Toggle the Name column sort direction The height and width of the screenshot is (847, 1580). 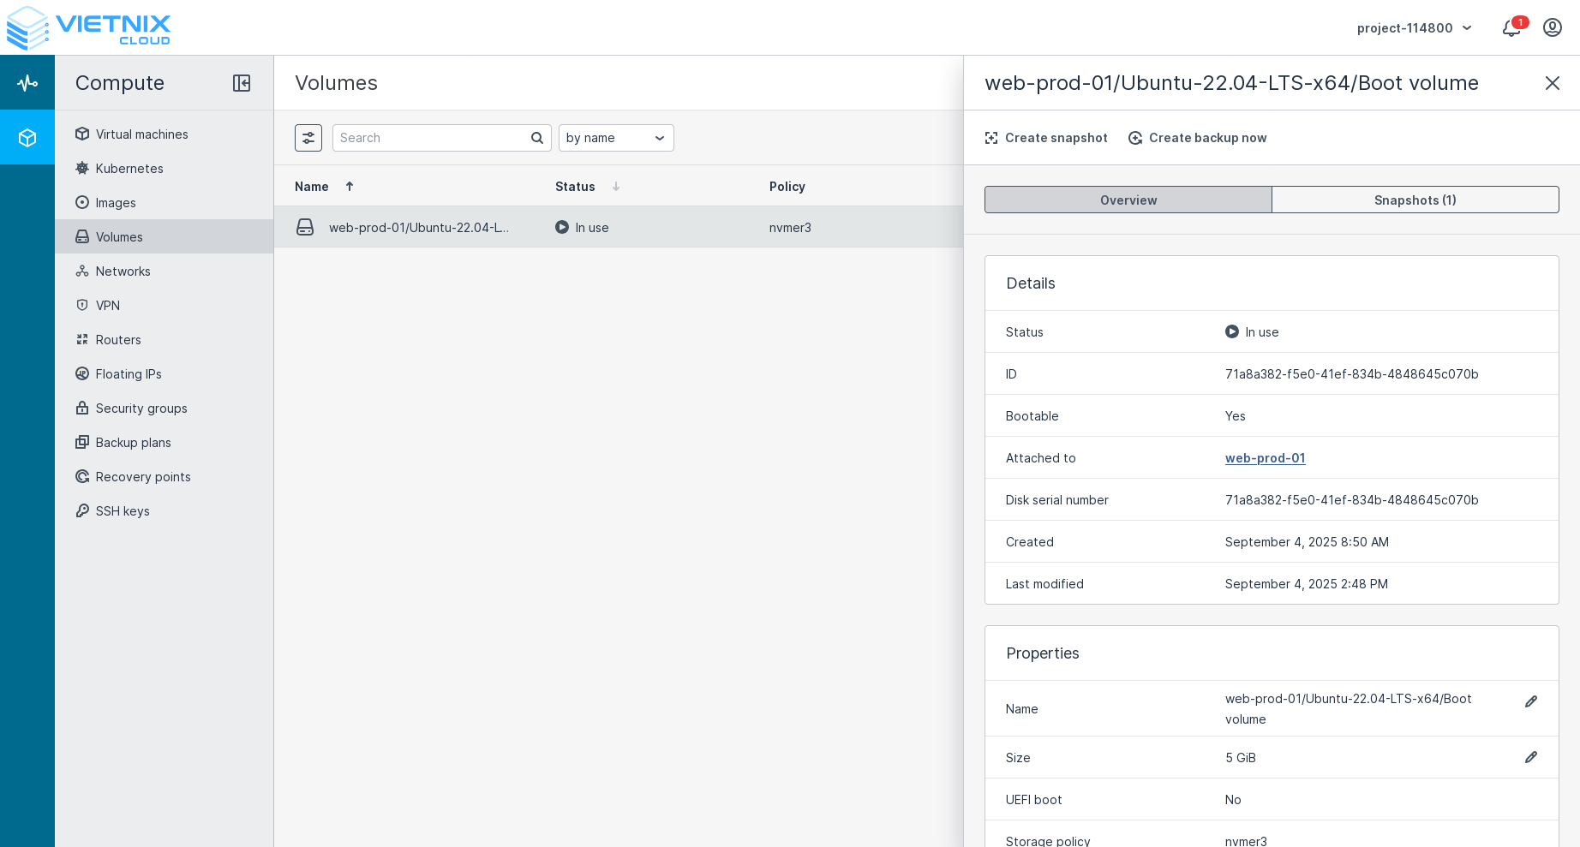pyautogui.click(x=349, y=186)
